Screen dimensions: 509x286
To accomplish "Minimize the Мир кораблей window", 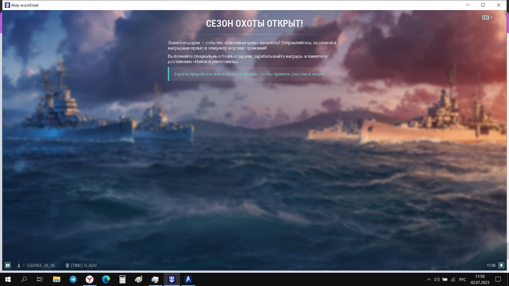I will 468,5.
